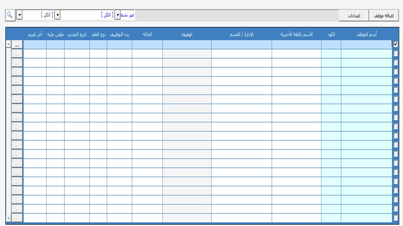Click the first row employee name cell
The image size is (403, 226).
click(366, 45)
